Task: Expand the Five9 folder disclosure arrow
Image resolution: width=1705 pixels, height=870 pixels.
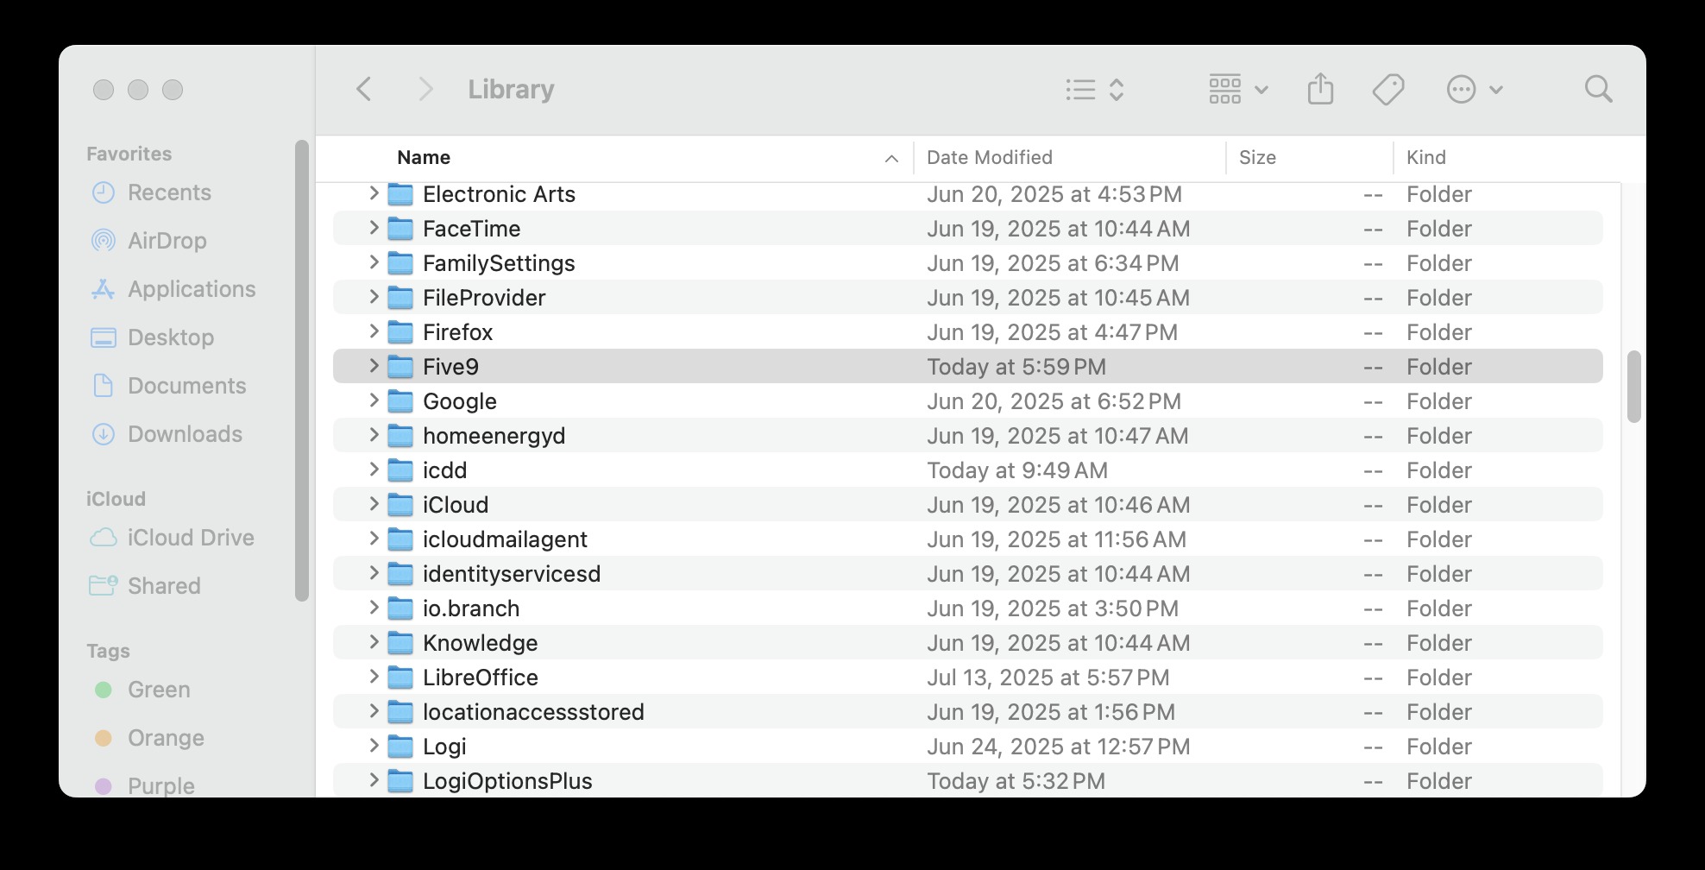Action: (374, 366)
